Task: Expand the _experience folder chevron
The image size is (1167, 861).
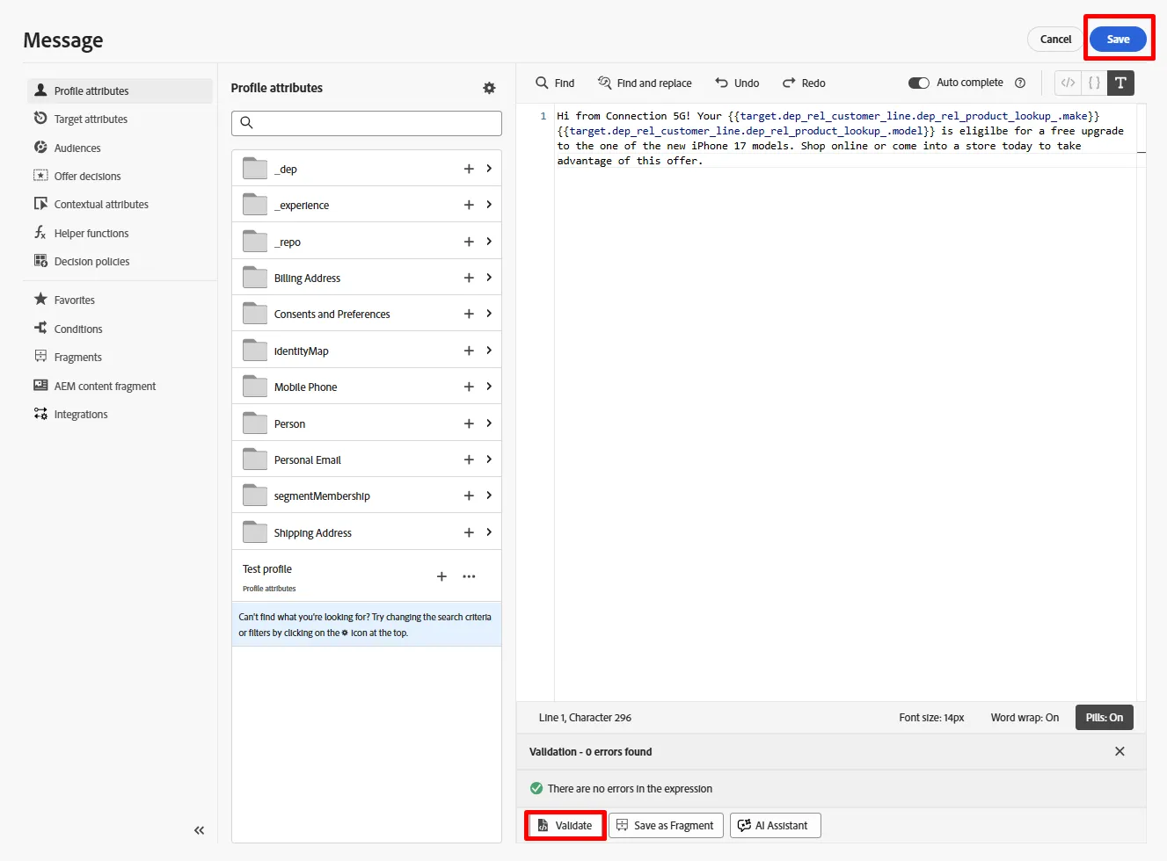Action: (x=489, y=205)
